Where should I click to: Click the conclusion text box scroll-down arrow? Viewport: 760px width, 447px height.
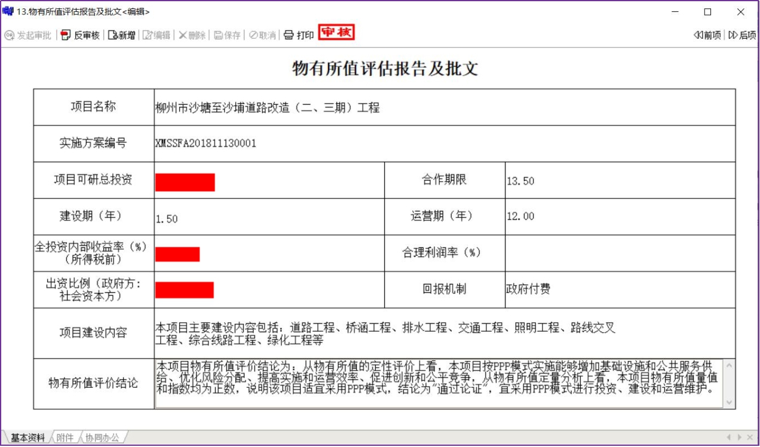pyautogui.click(x=729, y=403)
